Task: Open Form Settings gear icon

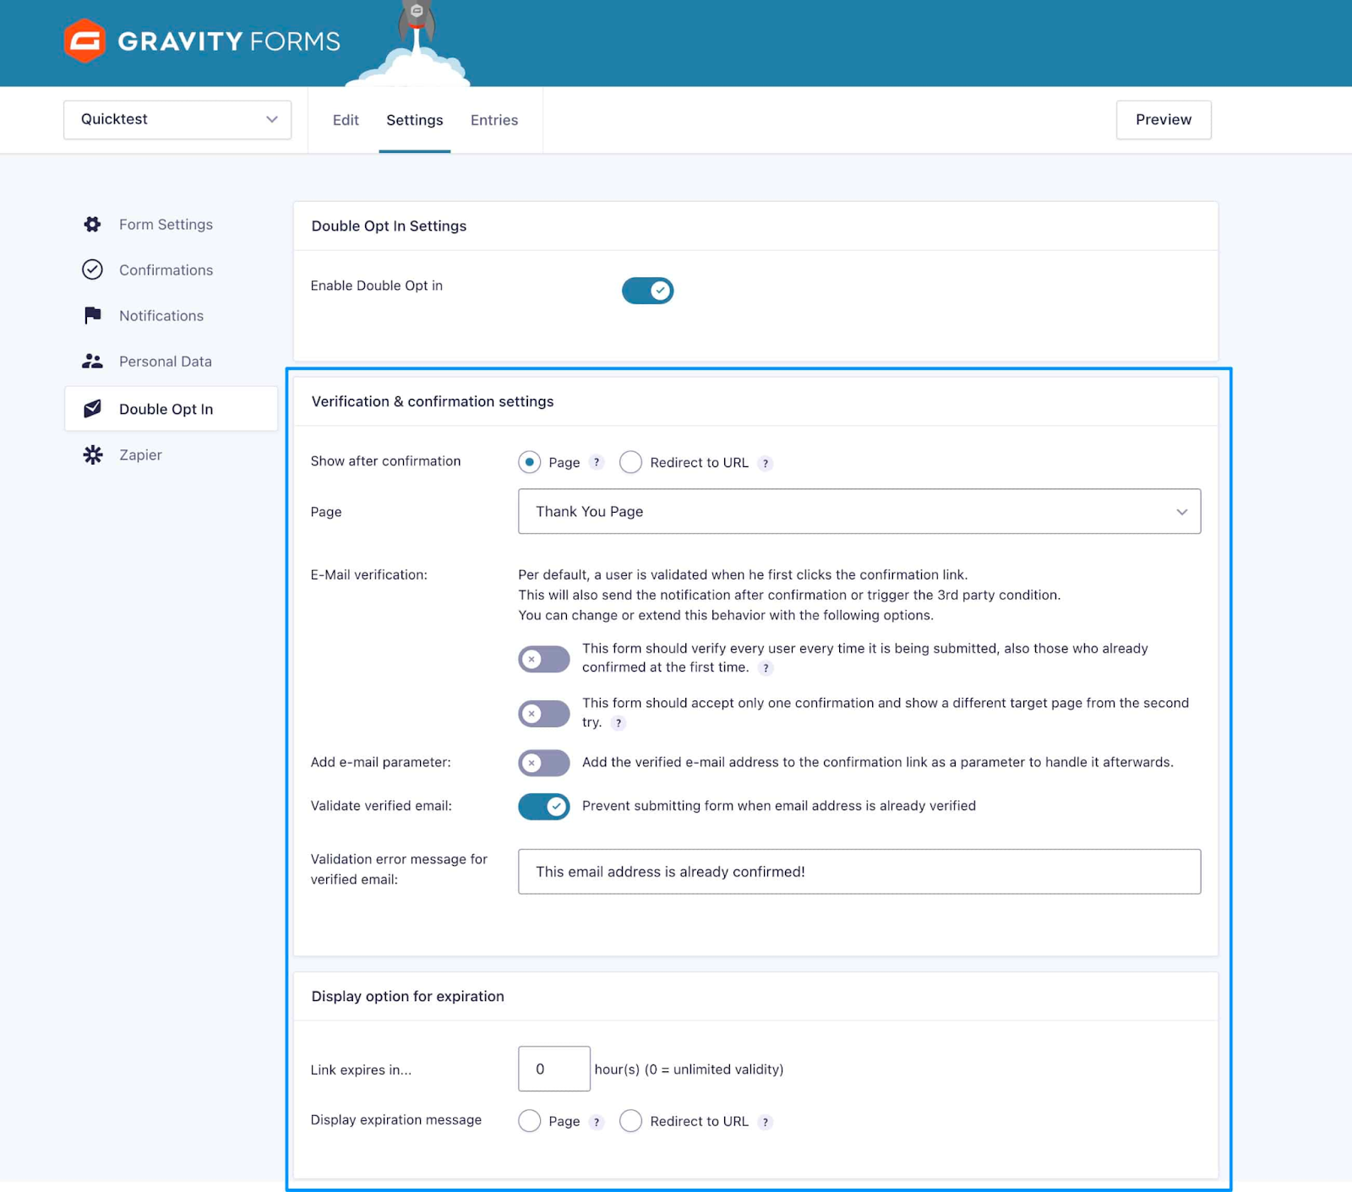Action: point(92,224)
